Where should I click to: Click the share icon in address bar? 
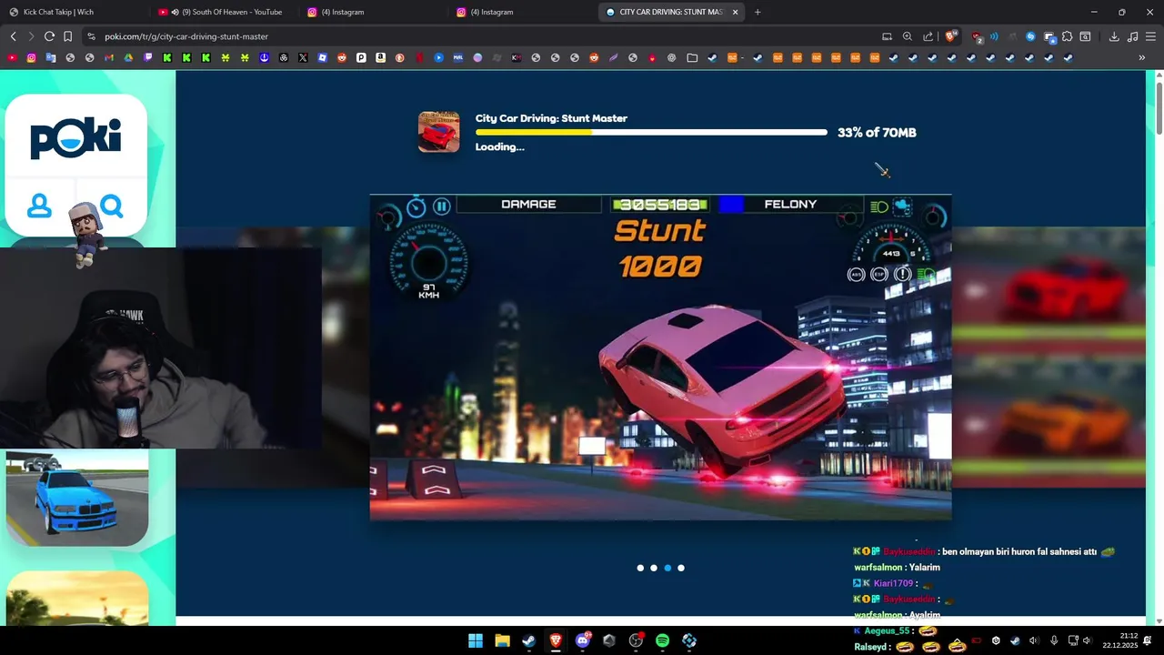point(928,36)
